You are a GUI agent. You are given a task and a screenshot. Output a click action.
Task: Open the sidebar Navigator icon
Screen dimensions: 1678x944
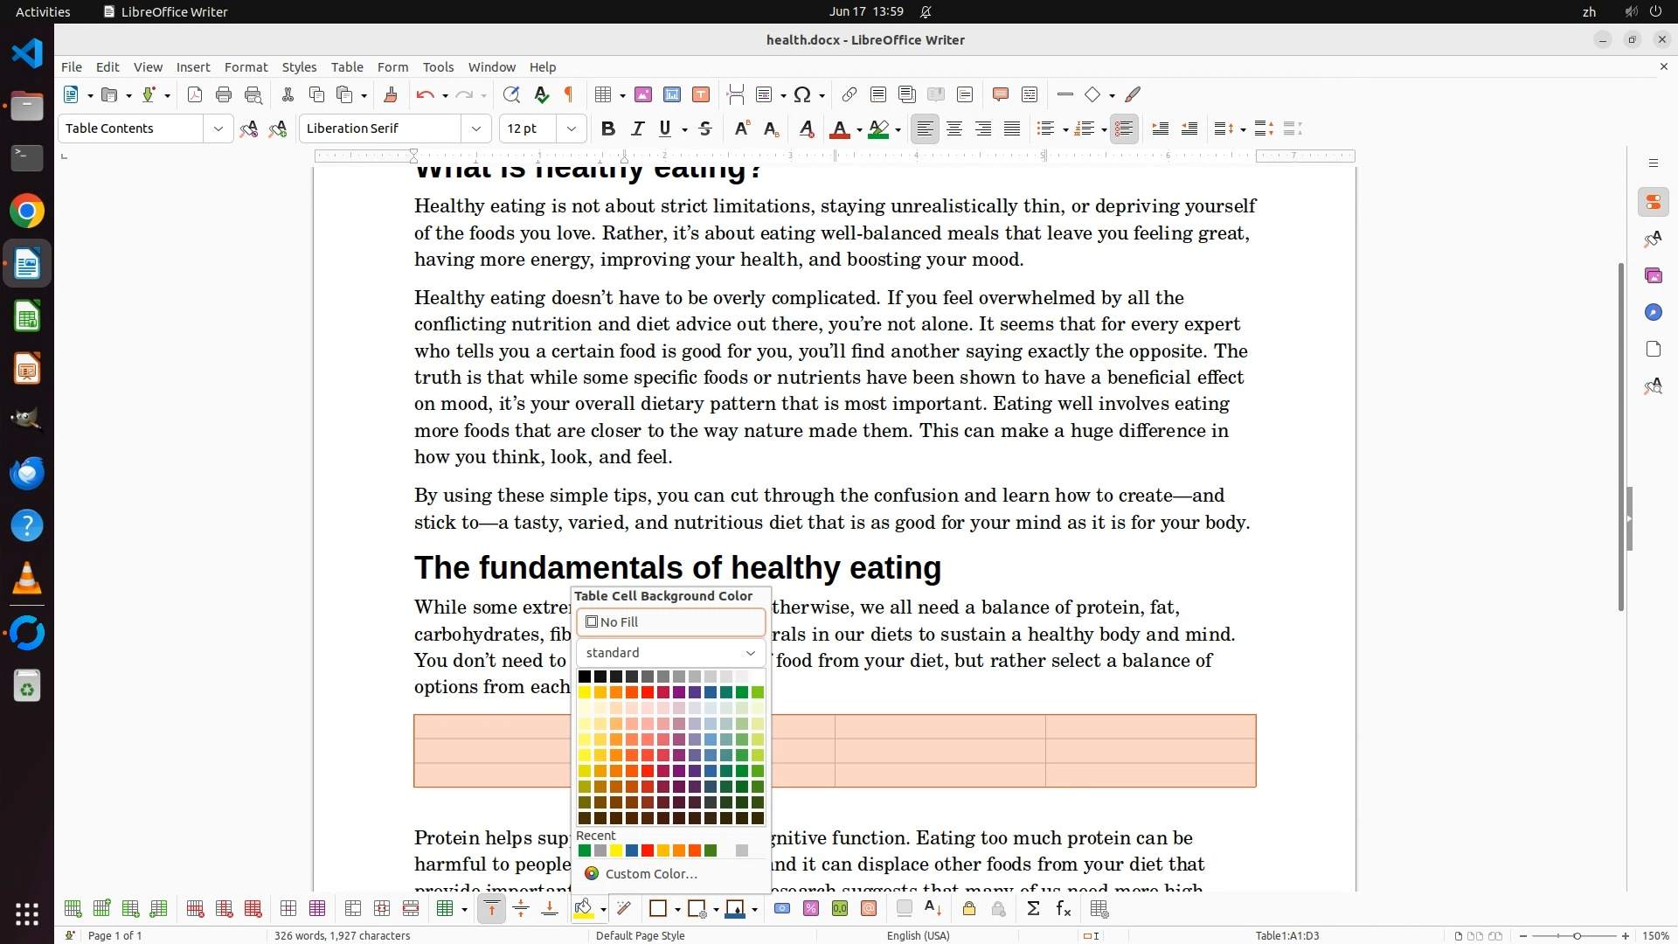point(1653,313)
